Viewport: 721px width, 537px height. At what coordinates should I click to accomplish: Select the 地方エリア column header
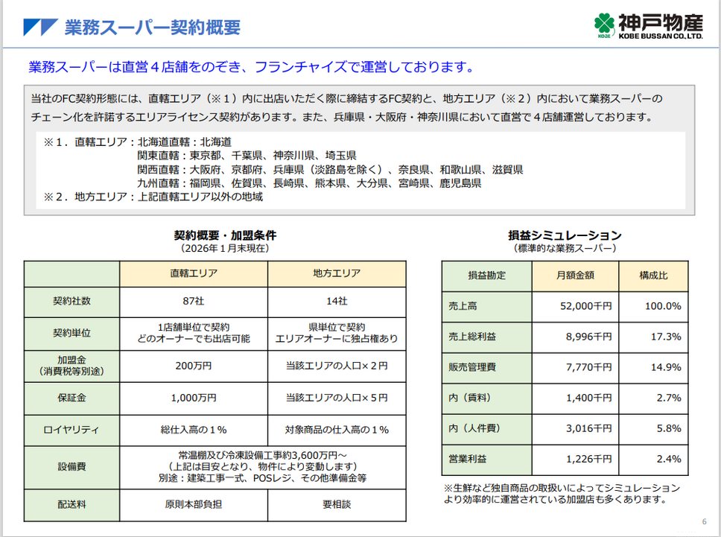337,273
